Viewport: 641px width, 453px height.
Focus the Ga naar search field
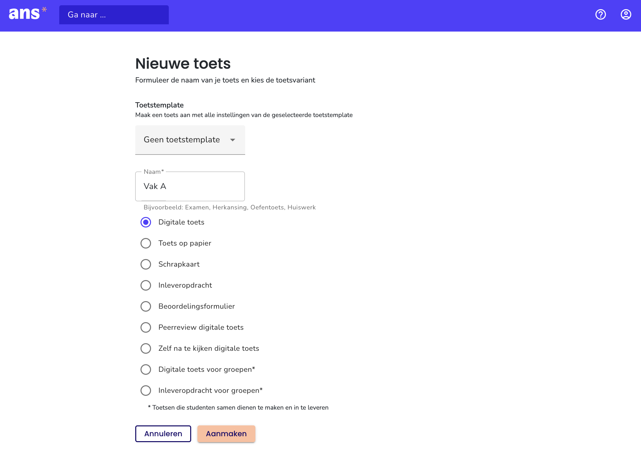(114, 15)
